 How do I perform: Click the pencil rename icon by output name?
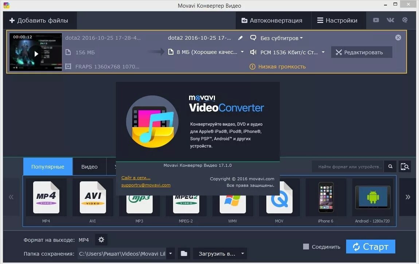240,38
